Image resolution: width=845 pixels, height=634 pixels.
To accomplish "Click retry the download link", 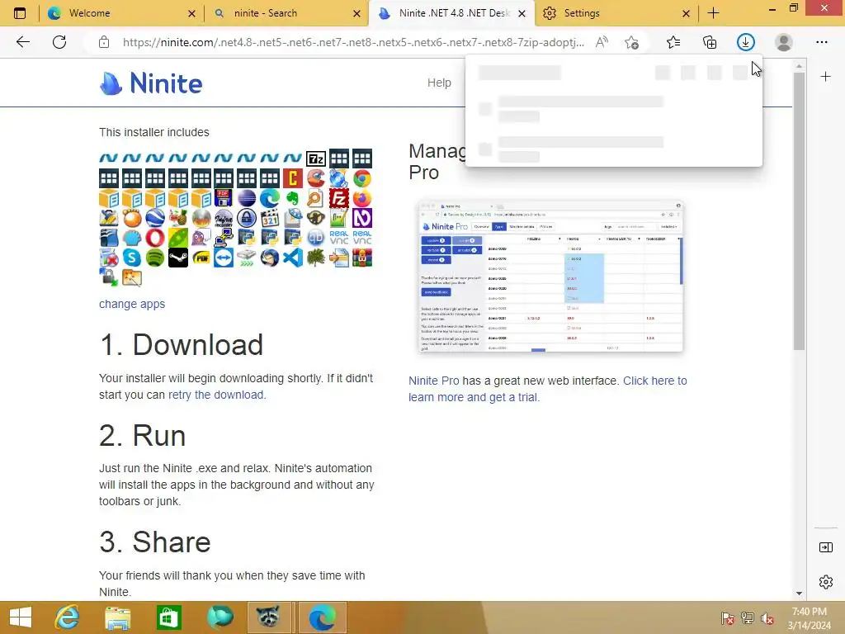I will coord(217,395).
